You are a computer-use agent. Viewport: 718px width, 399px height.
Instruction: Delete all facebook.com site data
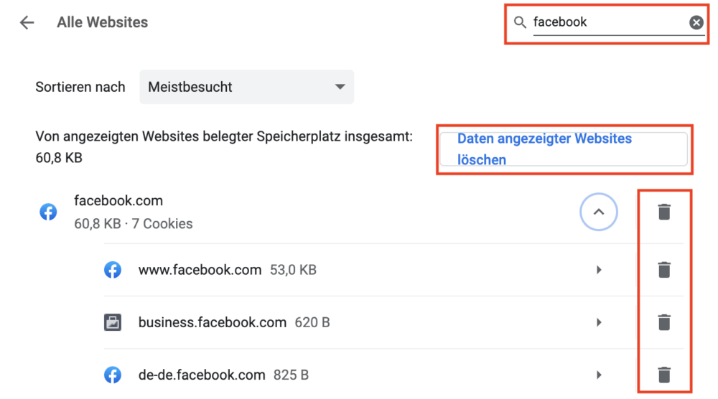point(664,212)
